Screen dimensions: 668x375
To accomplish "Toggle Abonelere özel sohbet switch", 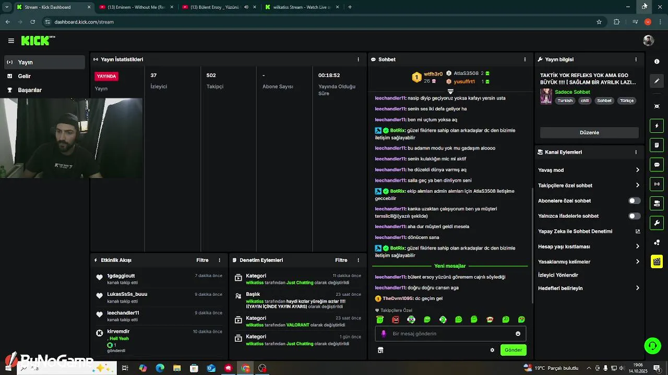I will tap(634, 201).
